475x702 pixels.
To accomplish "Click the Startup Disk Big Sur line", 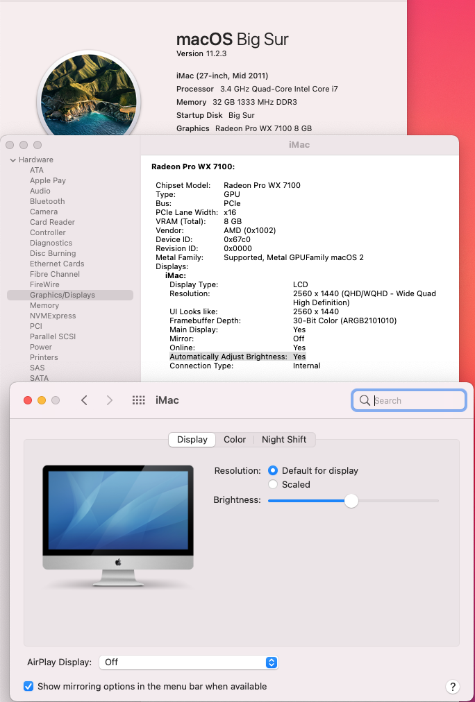I will (215, 115).
